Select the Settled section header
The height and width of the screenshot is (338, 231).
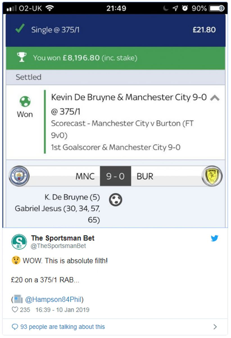(x=115, y=77)
